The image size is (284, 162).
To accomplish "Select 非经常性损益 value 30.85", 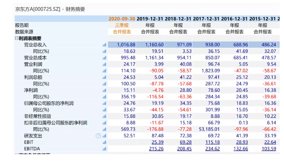I will [157, 116].
